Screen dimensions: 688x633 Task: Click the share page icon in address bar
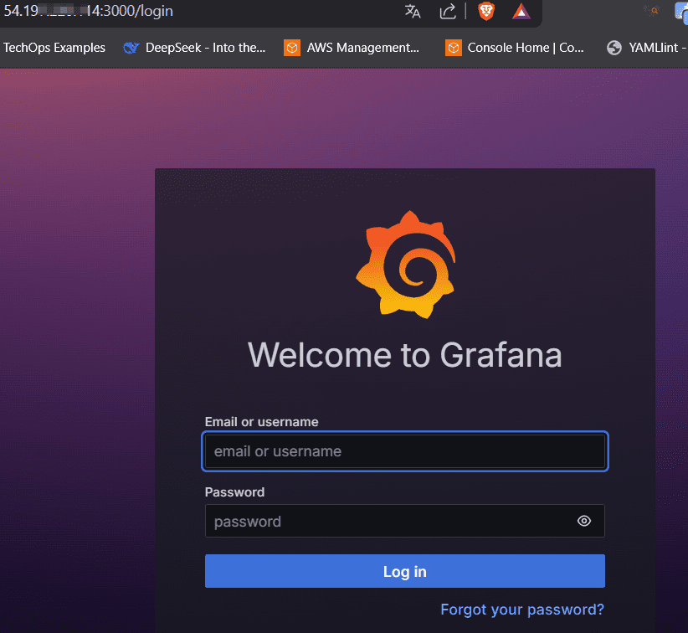[x=448, y=12]
